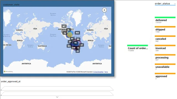Screen dimensions: 177x99
Task: Click the green bar above delivered
Action: tap(165, 17)
